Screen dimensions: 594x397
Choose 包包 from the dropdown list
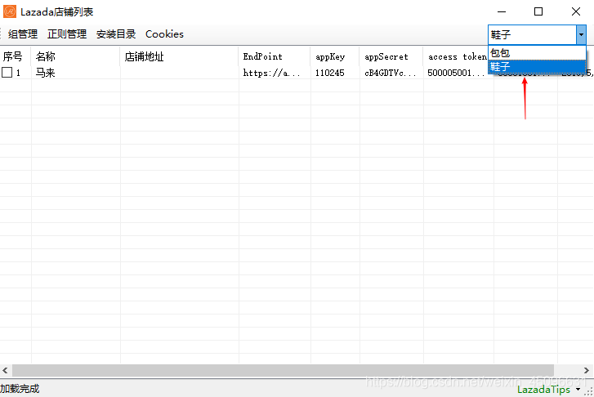[x=537, y=53]
